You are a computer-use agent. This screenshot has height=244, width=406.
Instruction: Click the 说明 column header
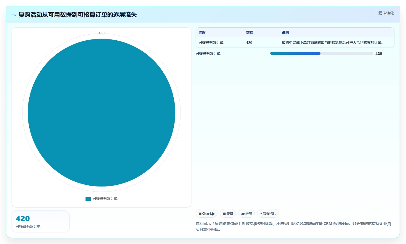point(285,33)
